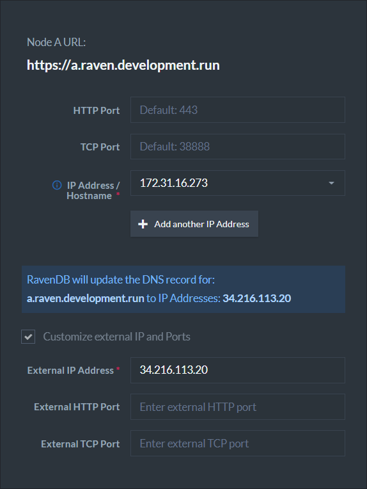367x489 pixels.
Task: Click the External HTTP Port label
Action: (x=77, y=407)
